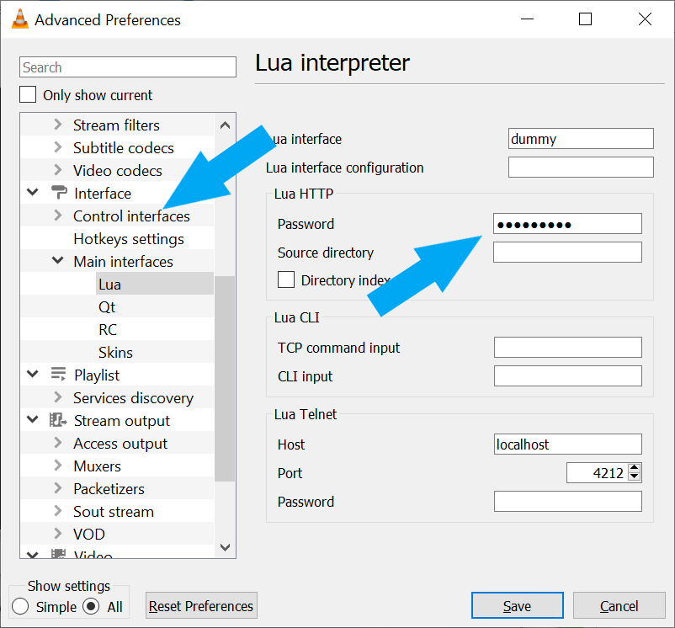The width and height of the screenshot is (675, 628).
Task: Select the Sout stream tree row
Action: point(117,512)
